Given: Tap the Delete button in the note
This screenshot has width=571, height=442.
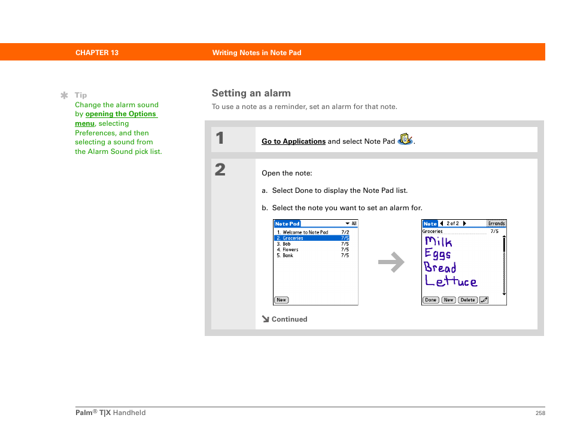Looking at the screenshot, I should pyautogui.click(x=467, y=300).
